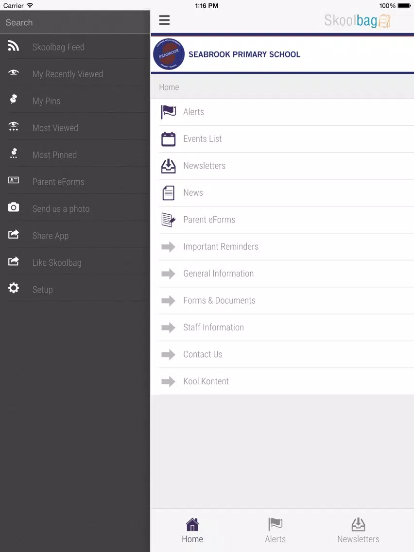Image resolution: width=414 pixels, height=552 pixels.
Task: Expand the Important Reminders arrow entry
Action: 282,247
